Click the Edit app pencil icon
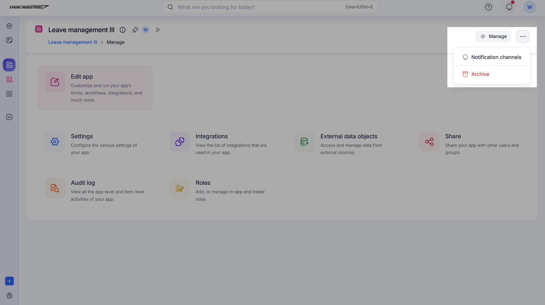The height and width of the screenshot is (305, 545). [x=55, y=82]
